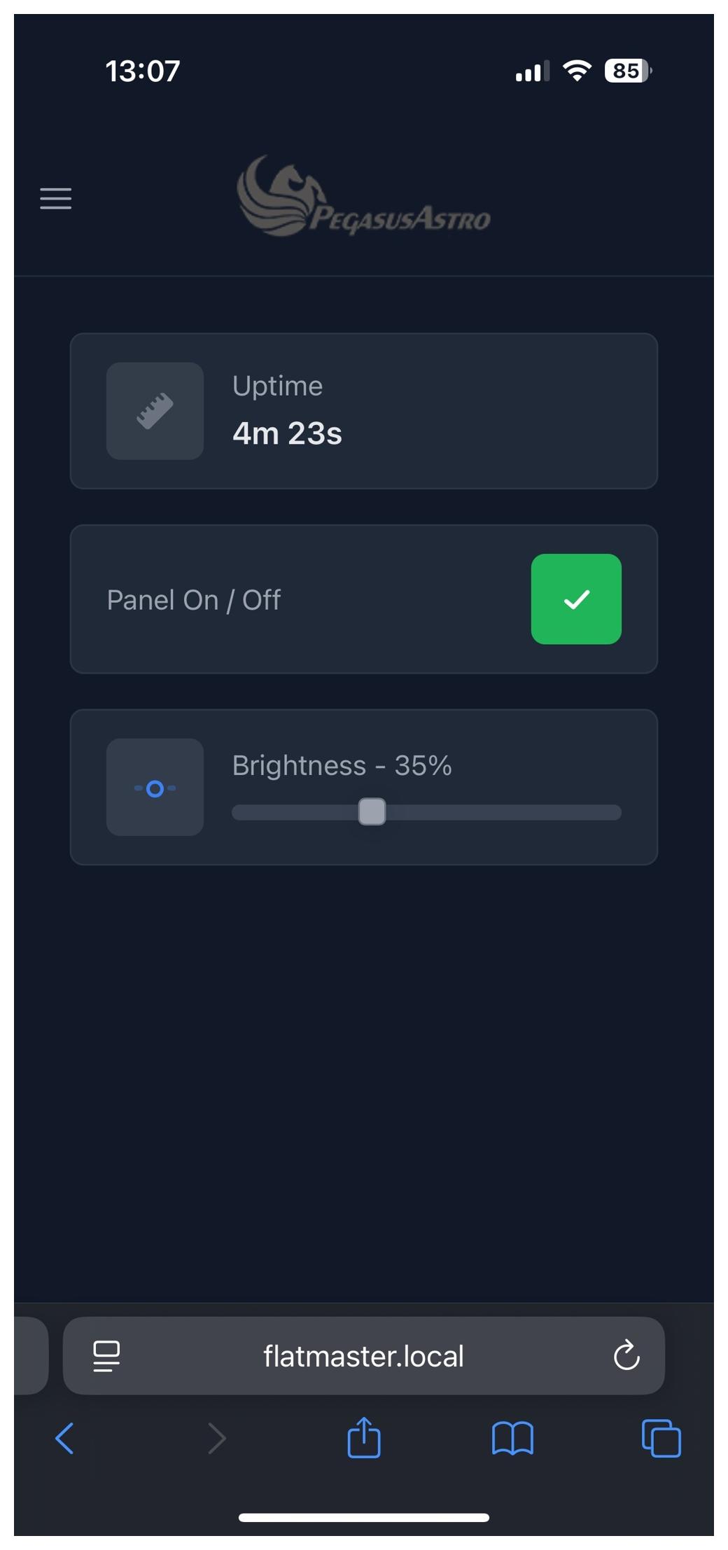Image resolution: width=728 pixels, height=1550 pixels.
Task: Go back to the previous page
Action: pos(64,1439)
